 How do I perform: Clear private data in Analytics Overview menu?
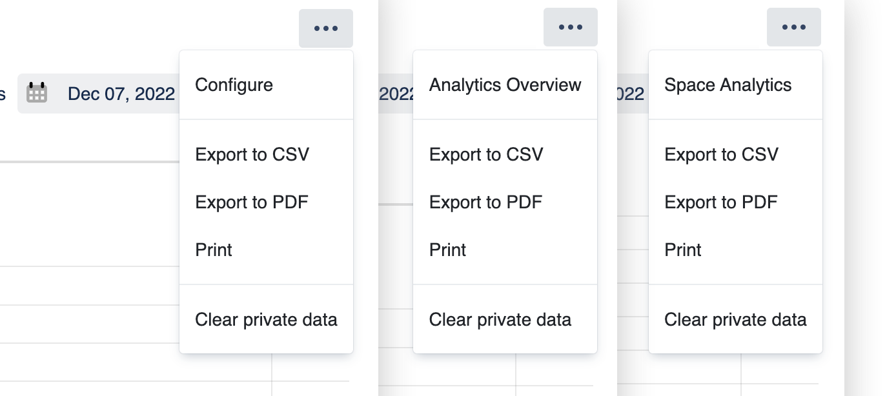[x=500, y=320]
